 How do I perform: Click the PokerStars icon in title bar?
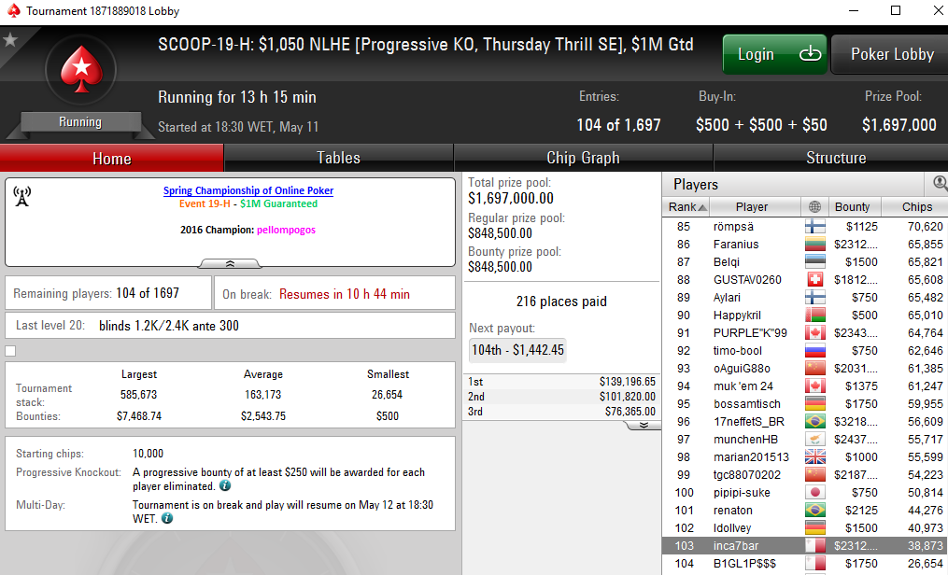tap(13, 11)
